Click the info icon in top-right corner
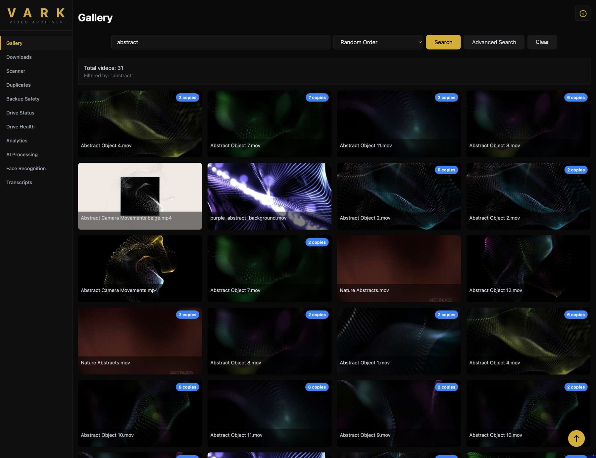The image size is (596, 458). pos(583,14)
